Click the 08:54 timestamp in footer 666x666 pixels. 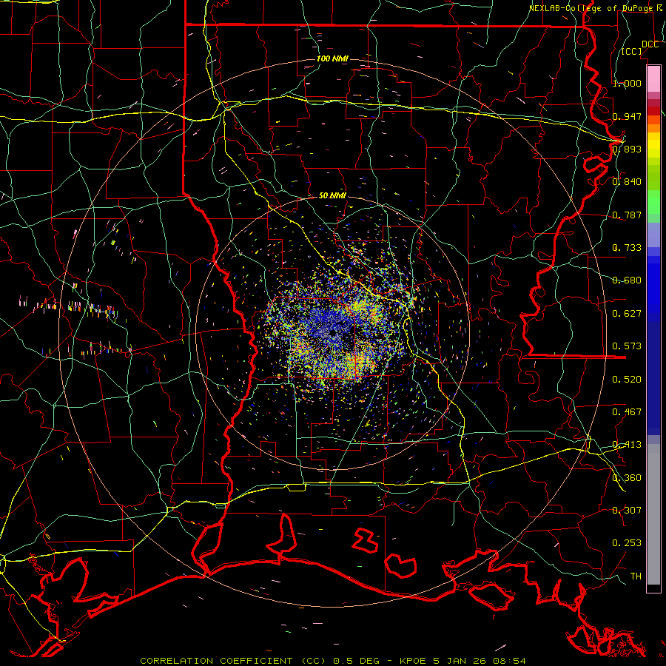(x=509, y=661)
